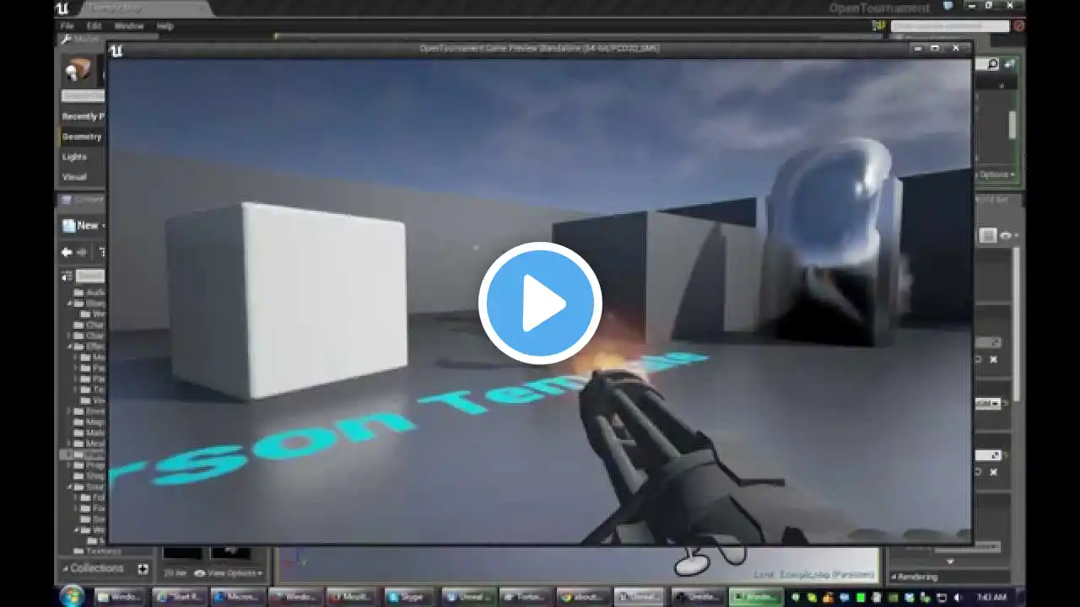
Task: Select the Lights placement category
Action: pos(74,157)
